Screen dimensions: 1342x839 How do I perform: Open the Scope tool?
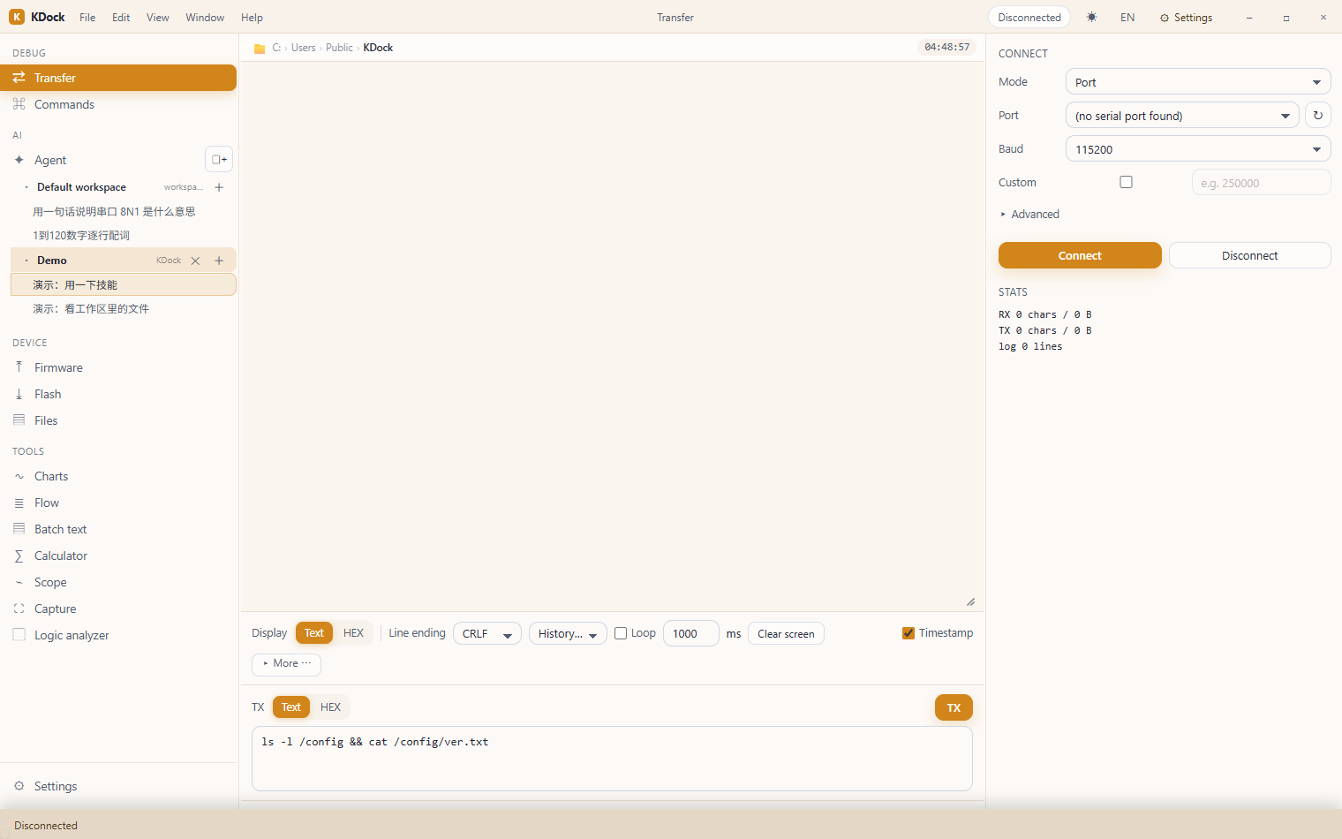[x=118, y=582]
